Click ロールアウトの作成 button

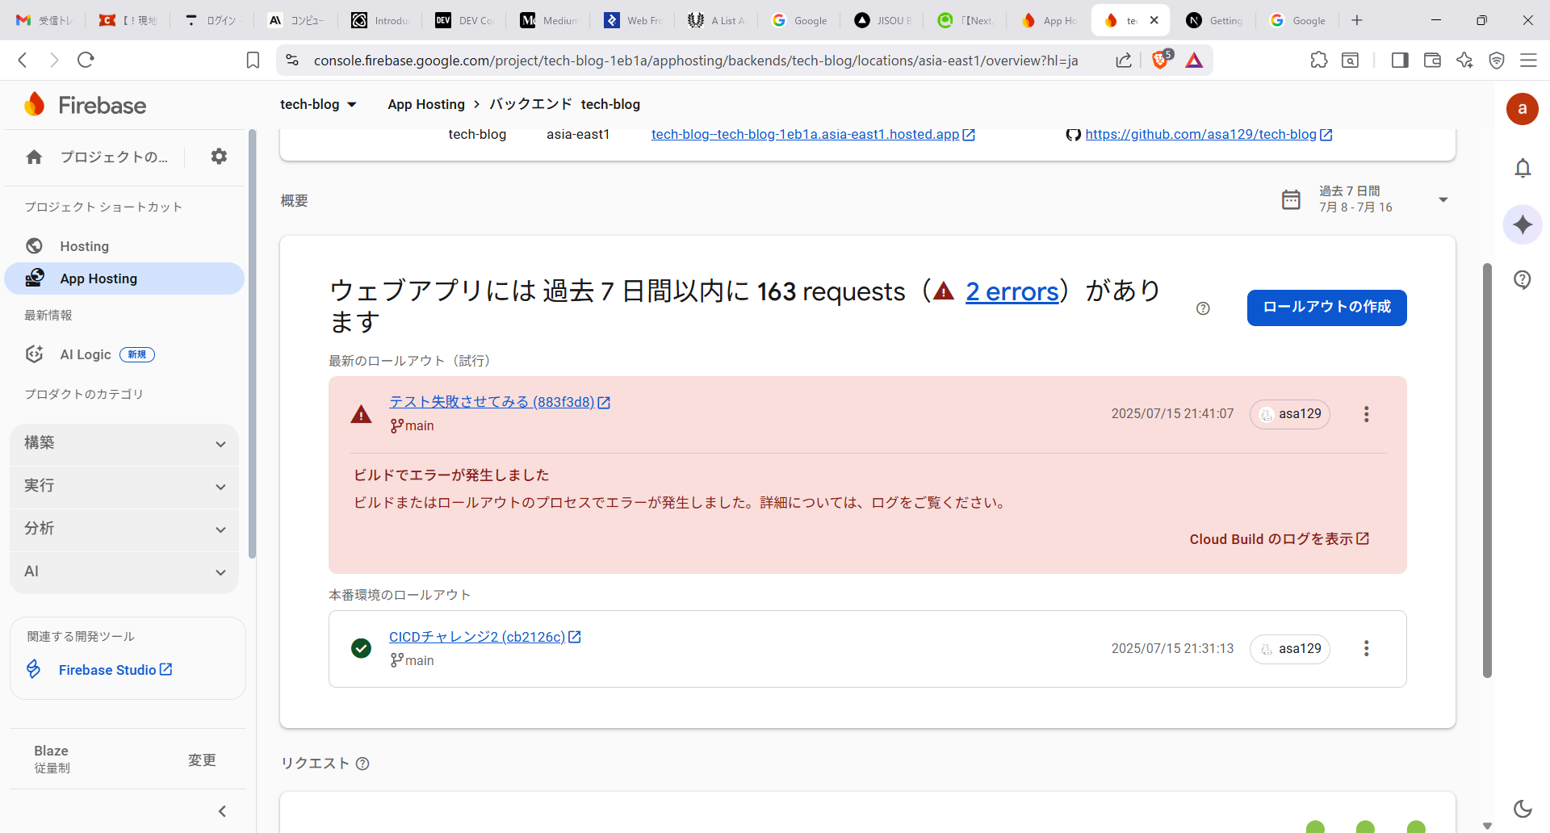click(1327, 308)
